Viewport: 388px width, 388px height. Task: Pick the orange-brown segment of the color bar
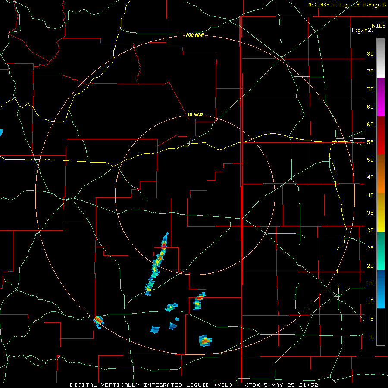[x=381, y=174]
